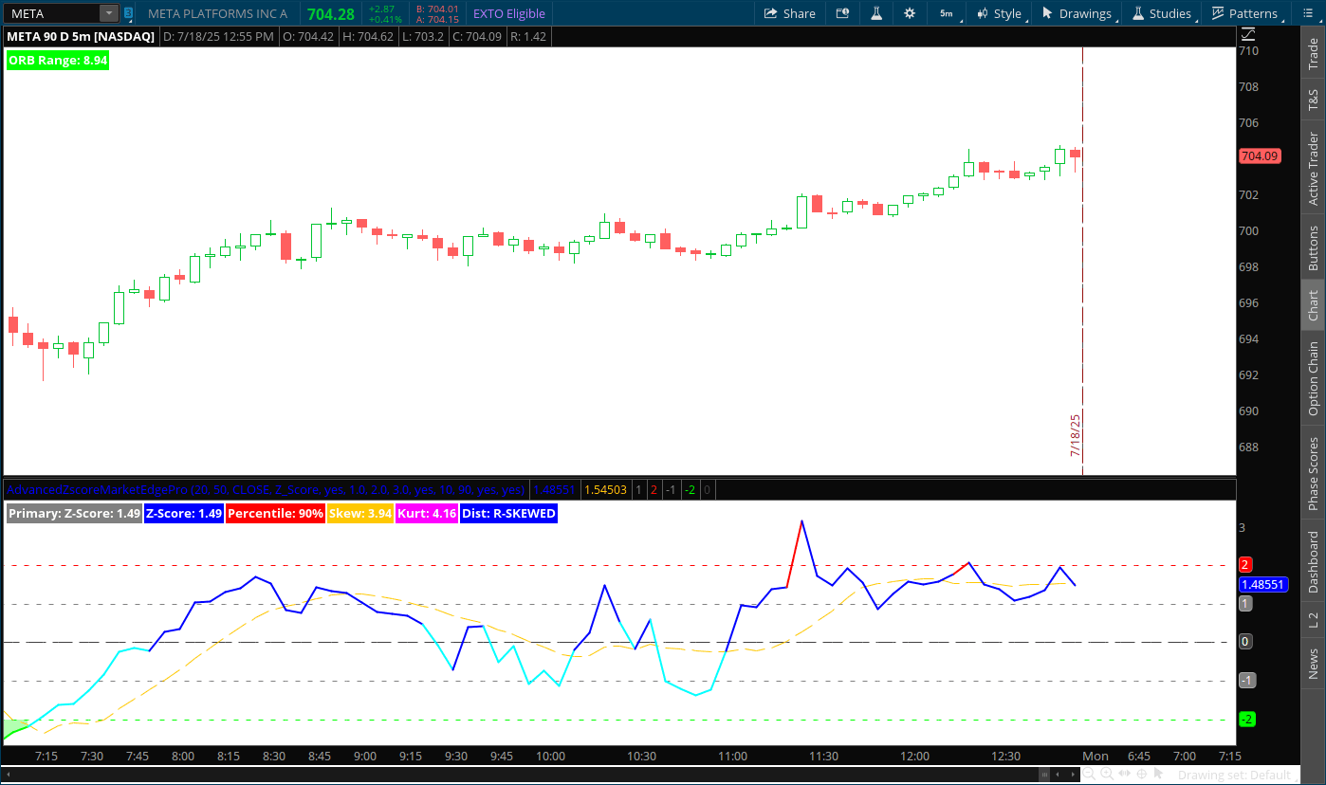Toggle the red 2 level in the study header
1326x785 pixels.
point(654,489)
